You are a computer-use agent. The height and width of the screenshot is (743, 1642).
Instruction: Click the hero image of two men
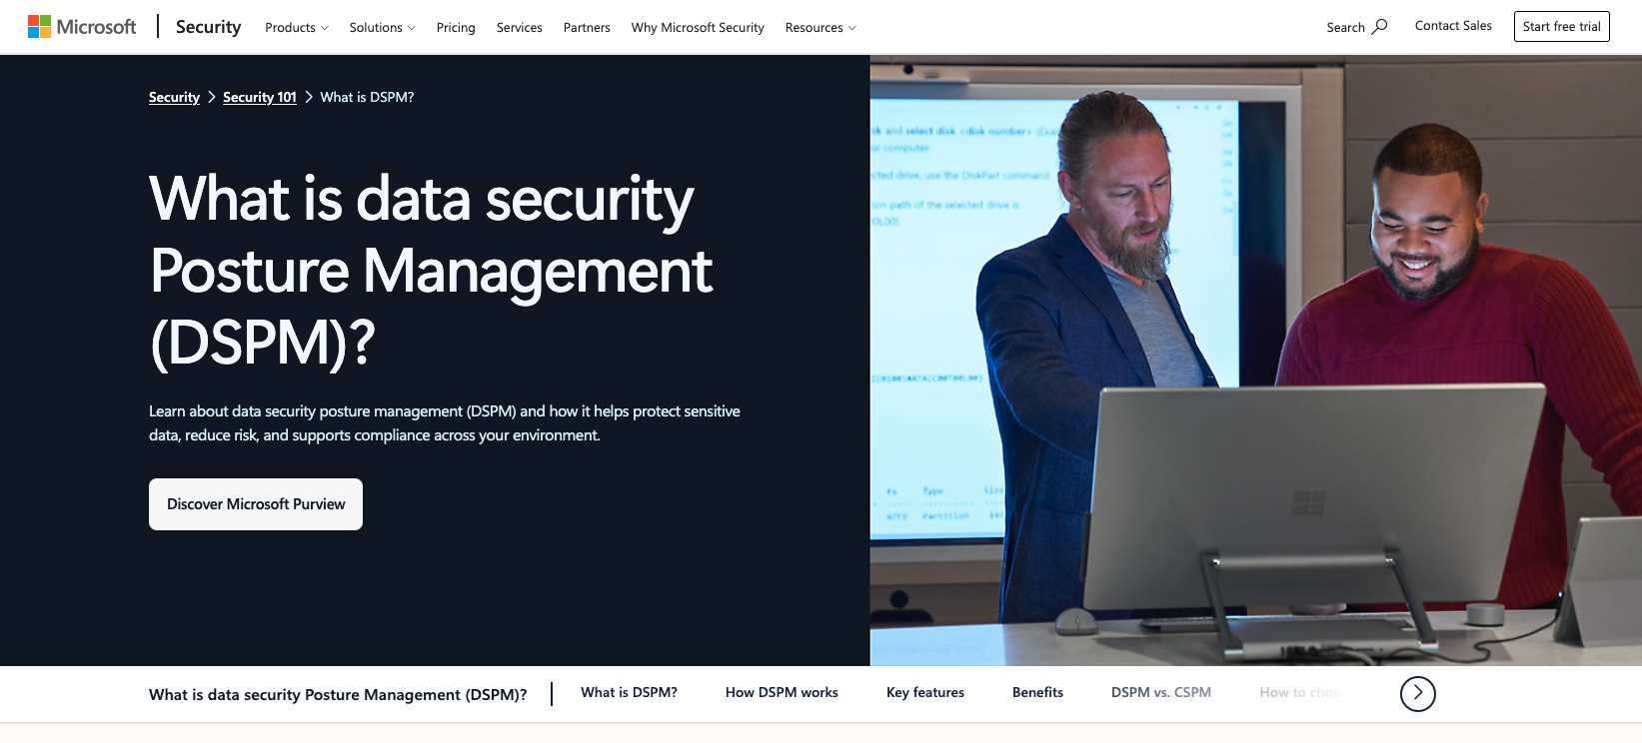click(1255, 361)
